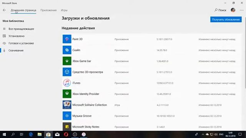Screen dimensions: 246x138
Task: Switch to the Приложения tab
Action: tap(48, 10)
